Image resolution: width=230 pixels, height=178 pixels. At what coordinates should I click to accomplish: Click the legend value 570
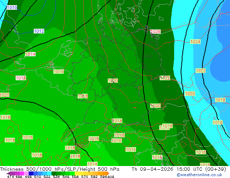point(85,177)
